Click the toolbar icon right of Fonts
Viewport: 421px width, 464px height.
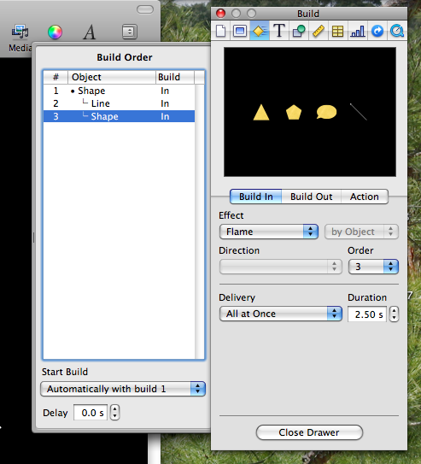pos(130,32)
